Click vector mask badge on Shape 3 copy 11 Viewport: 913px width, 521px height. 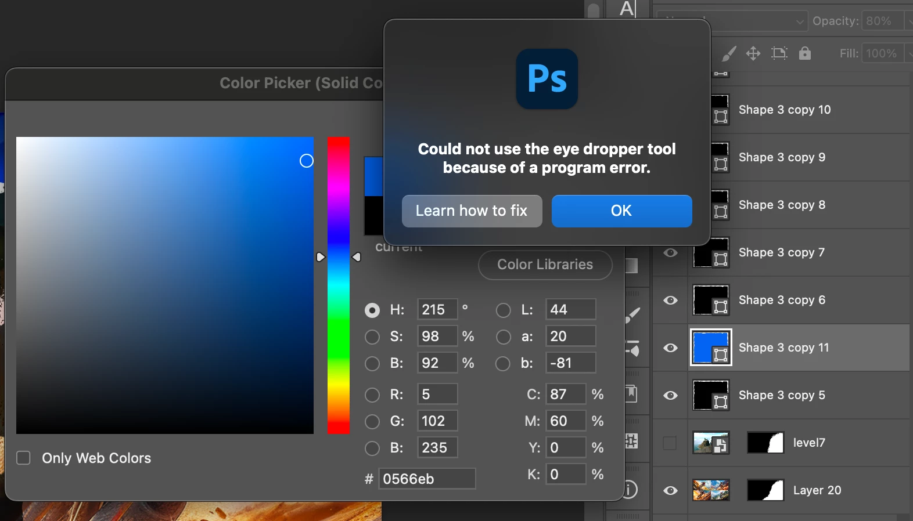click(x=721, y=355)
